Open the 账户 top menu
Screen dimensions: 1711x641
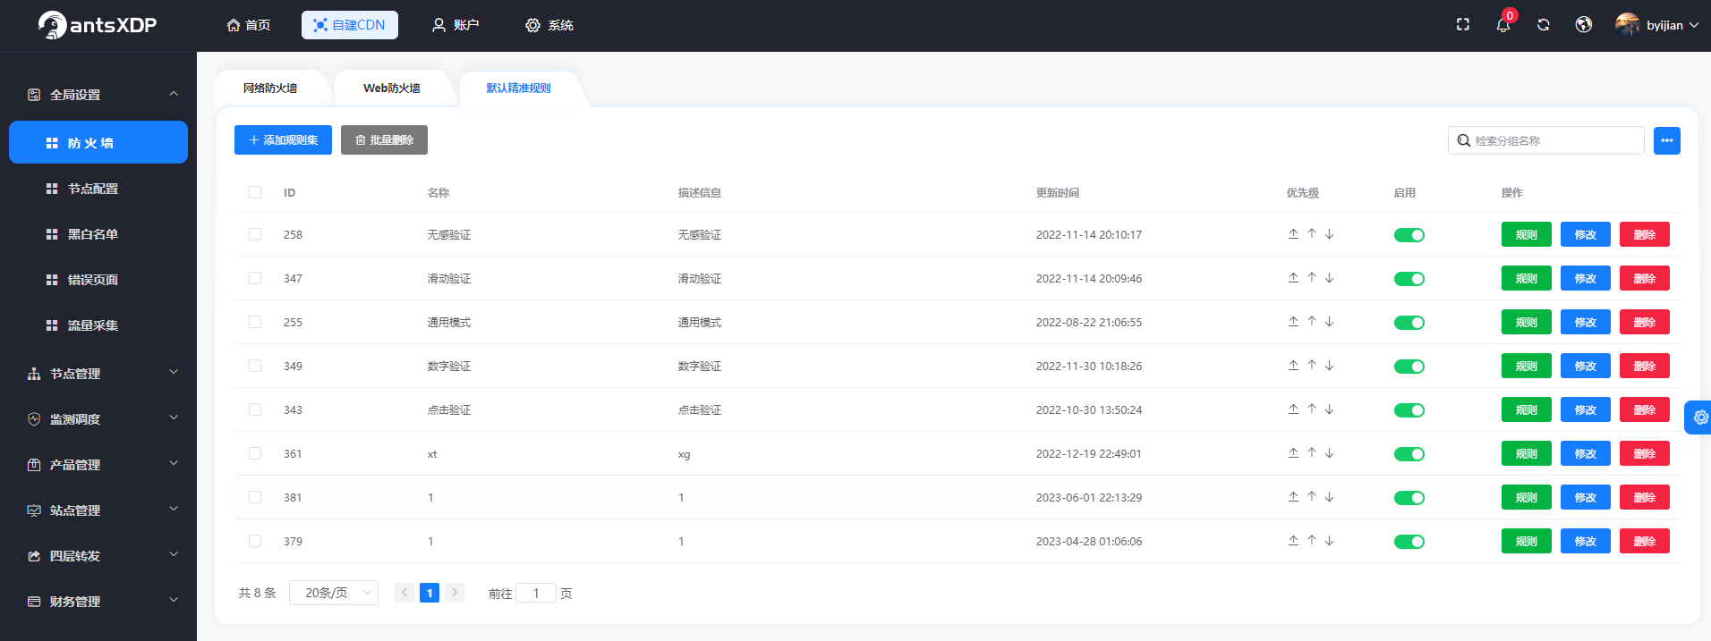(455, 25)
